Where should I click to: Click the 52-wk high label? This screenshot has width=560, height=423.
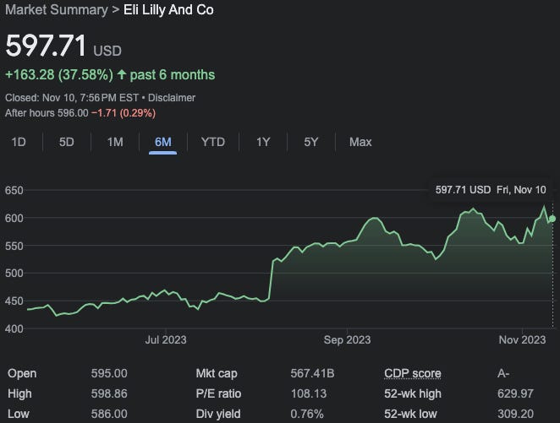[413, 393]
